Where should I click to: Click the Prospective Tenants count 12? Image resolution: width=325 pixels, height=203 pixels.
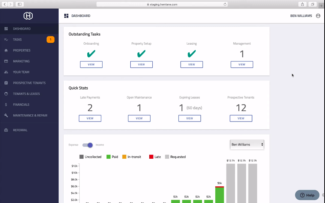(x=241, y=108)
